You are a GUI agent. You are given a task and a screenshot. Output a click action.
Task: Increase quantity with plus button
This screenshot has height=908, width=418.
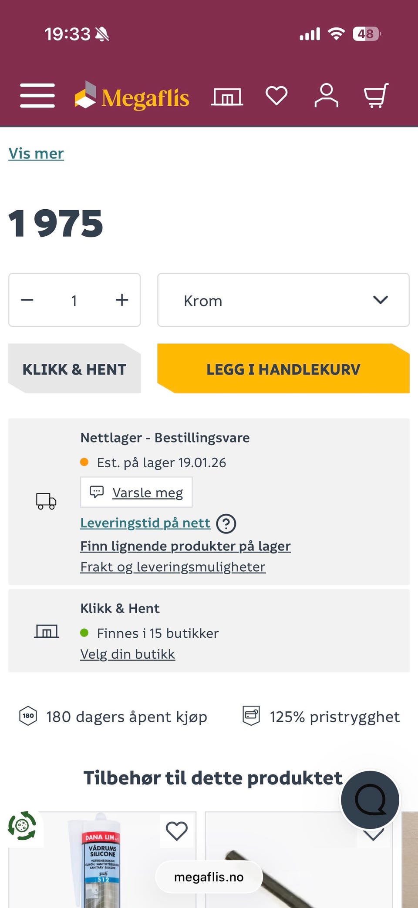(122, 300)
